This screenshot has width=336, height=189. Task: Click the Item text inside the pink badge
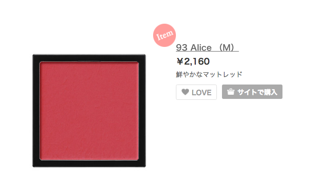165,35
